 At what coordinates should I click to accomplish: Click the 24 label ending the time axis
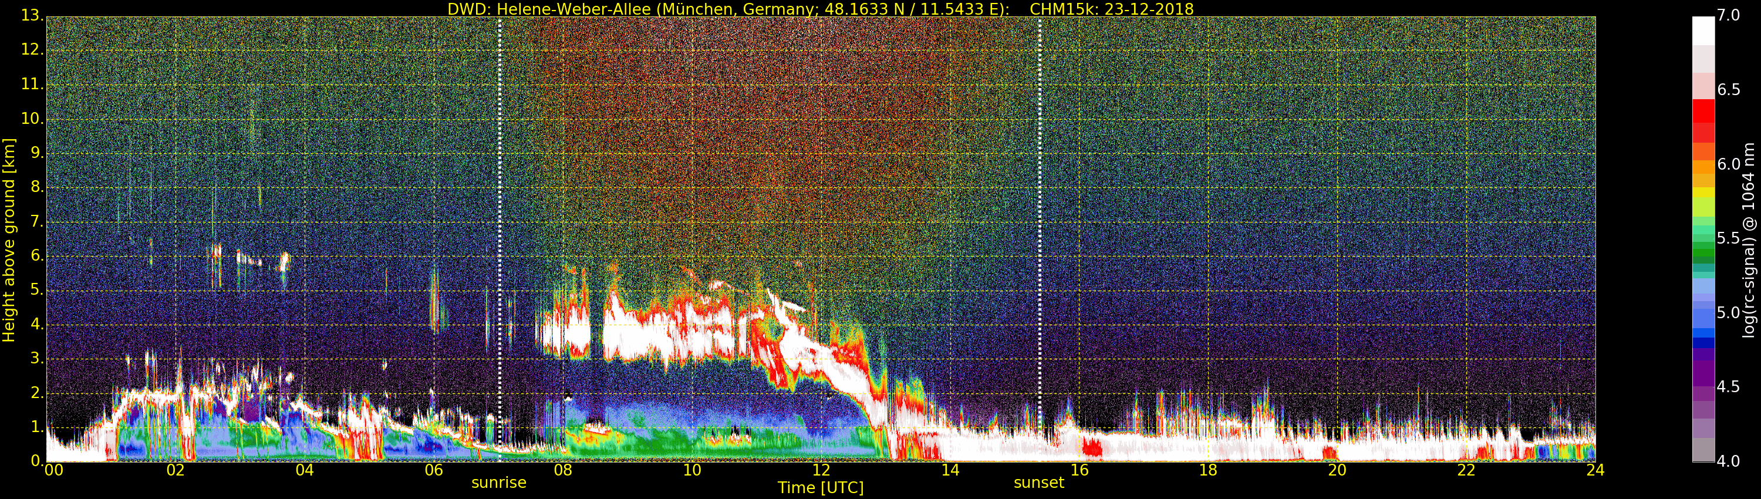[1595, 470]
